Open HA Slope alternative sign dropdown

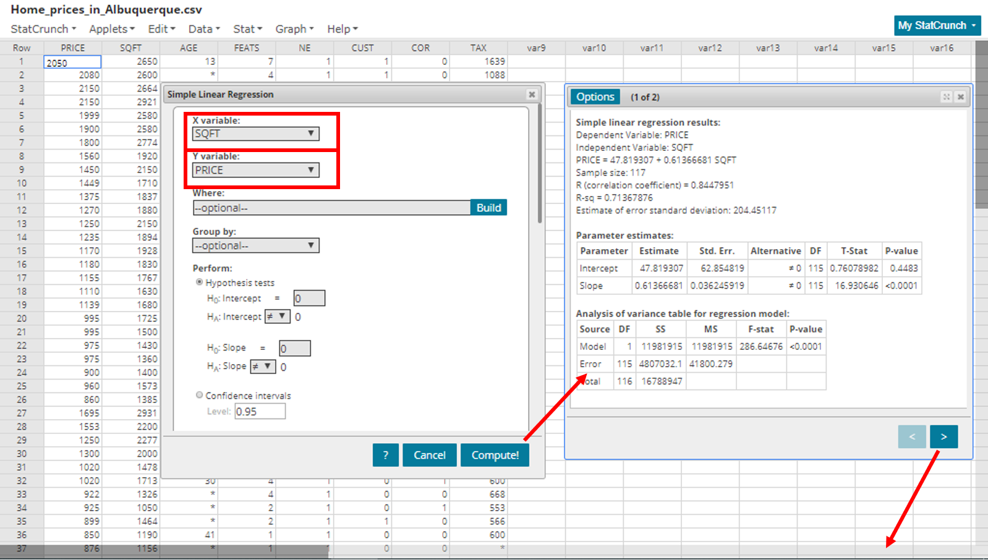[262, 367]
